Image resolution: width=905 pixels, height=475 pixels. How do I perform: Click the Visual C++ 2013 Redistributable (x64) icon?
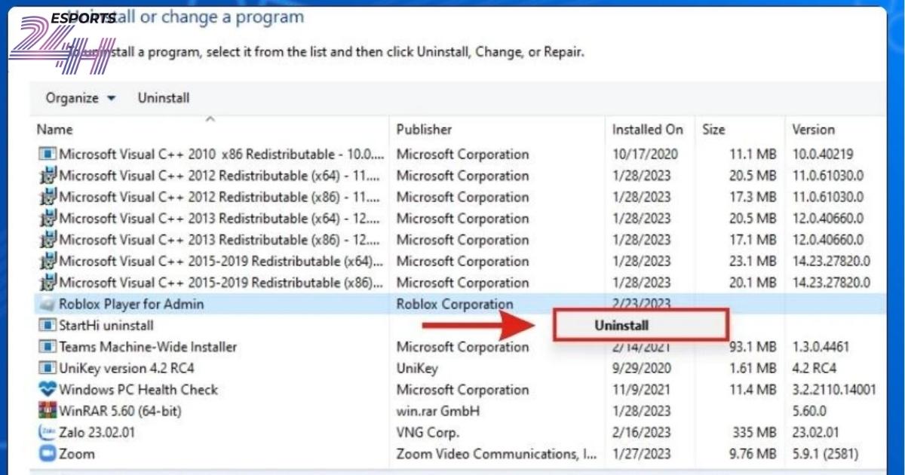(x=47, y=219)
